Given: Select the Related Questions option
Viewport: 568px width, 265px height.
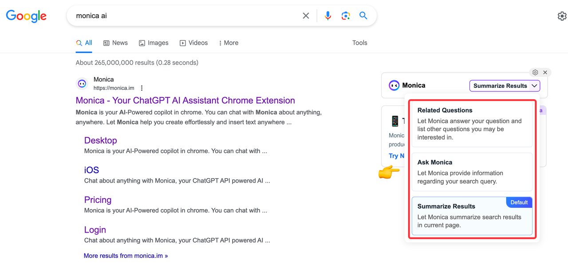Looking at the screenshot, I should tap(472, 124).
